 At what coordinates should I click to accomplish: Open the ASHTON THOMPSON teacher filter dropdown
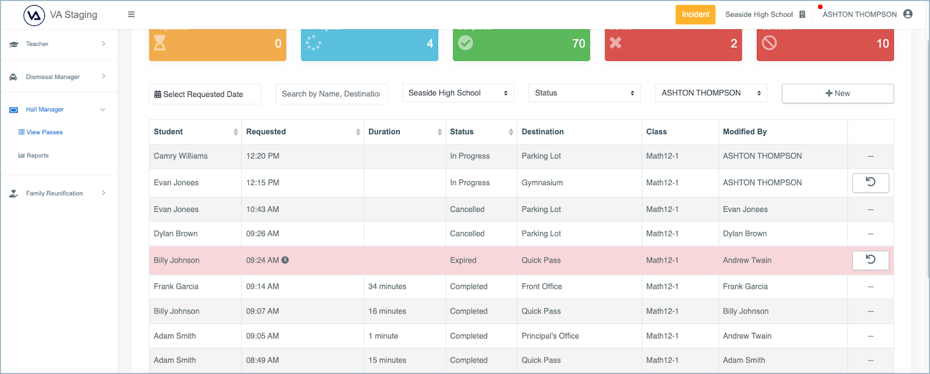[711, 93]
